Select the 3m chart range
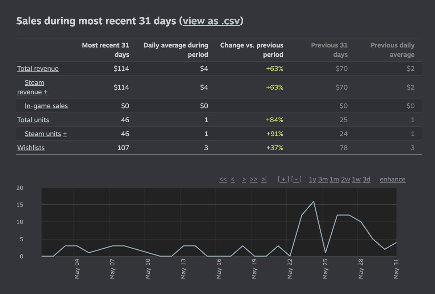Screen dimensions: 435x294 (x=322, y=179)
